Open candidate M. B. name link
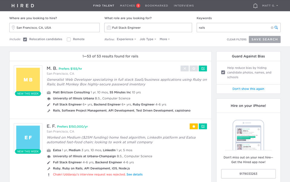Screen dimensions: 290x182 coord(52,68)
